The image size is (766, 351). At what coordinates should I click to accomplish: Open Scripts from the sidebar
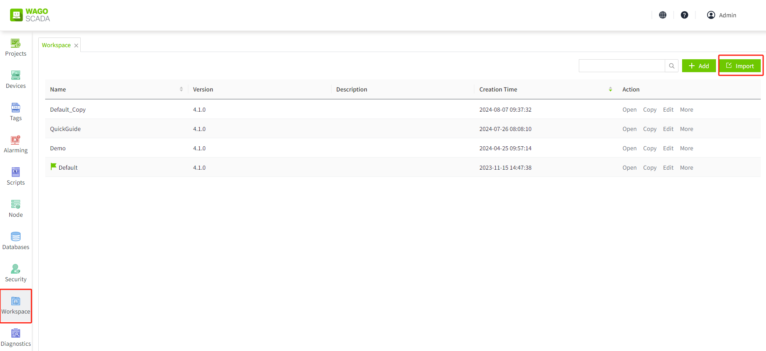pos(16,172)
